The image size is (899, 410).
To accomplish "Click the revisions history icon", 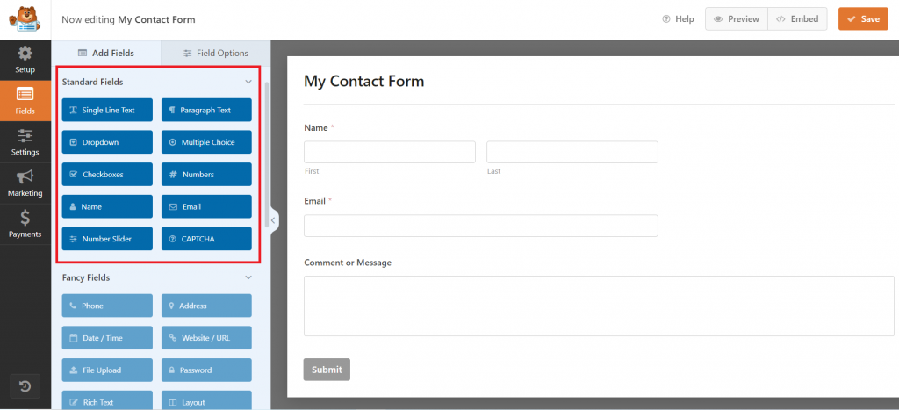I will point(25,386).
